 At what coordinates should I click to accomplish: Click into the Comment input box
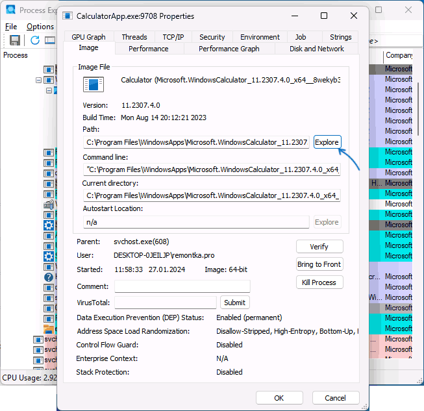coord(182,286)
